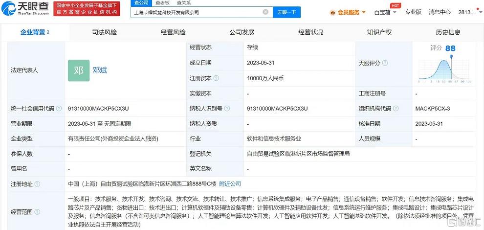
Task: Open help icon next to 纳税人识别号
Action: tap(227, 109)
